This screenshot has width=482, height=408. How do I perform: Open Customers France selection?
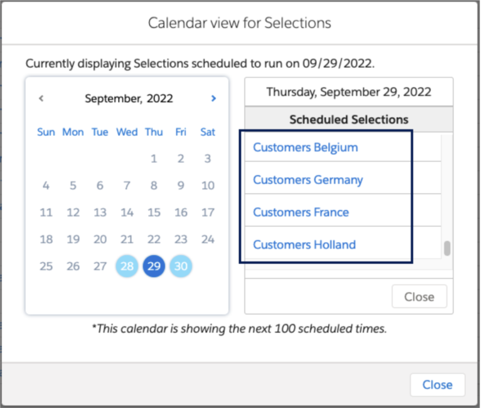[x=301, y=212]
